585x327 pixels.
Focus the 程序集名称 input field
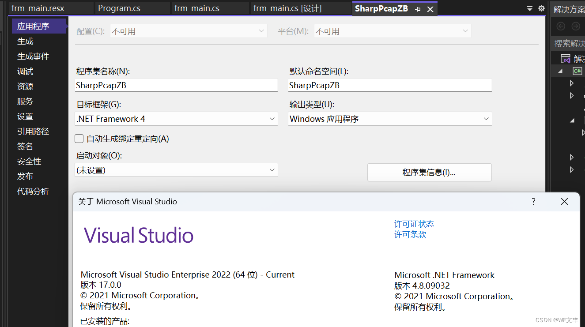tap(176, 85)
